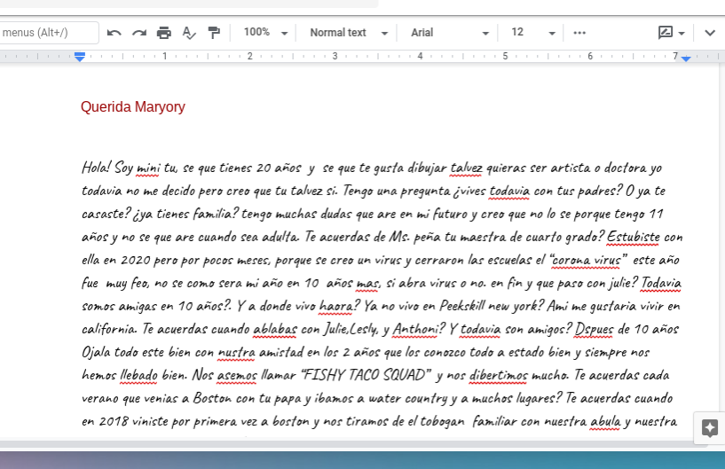Click the underlined word 'Dspues'
Viewport: 725px width, 469px height.
(595, 329)
